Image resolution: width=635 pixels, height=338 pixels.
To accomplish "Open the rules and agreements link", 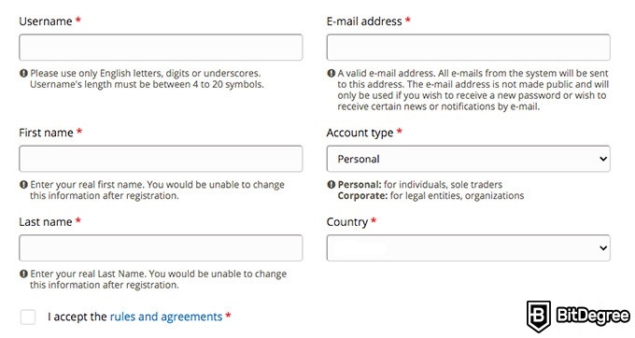I will pos(166,317).
